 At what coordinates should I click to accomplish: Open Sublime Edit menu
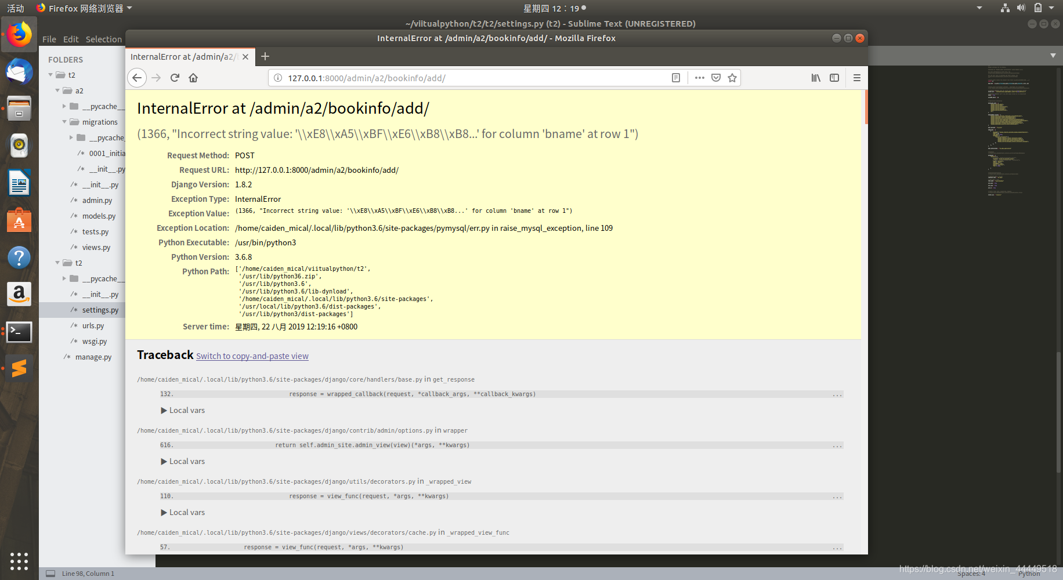click(71, 39)
